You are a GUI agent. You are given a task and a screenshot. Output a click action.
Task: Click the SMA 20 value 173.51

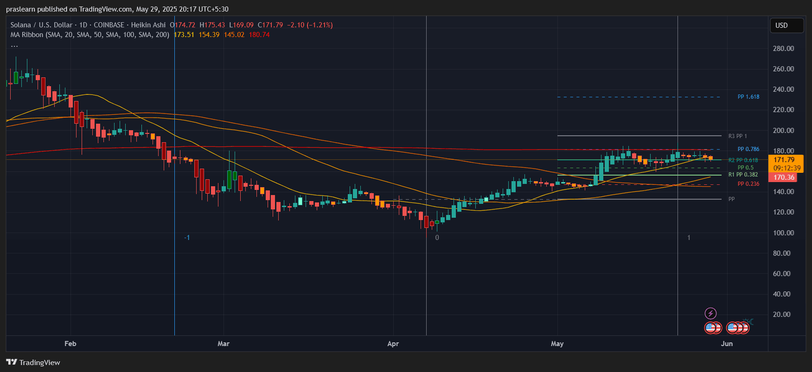click(x=184, y=35)
